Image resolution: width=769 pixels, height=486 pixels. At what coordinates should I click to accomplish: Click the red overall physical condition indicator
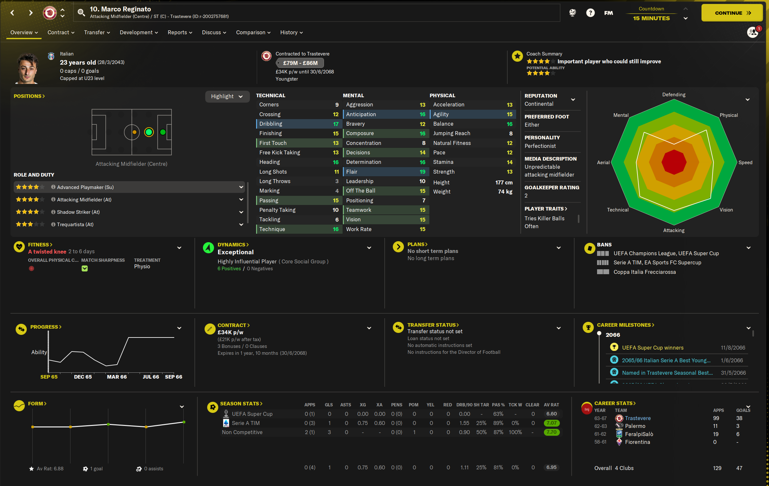31,269
